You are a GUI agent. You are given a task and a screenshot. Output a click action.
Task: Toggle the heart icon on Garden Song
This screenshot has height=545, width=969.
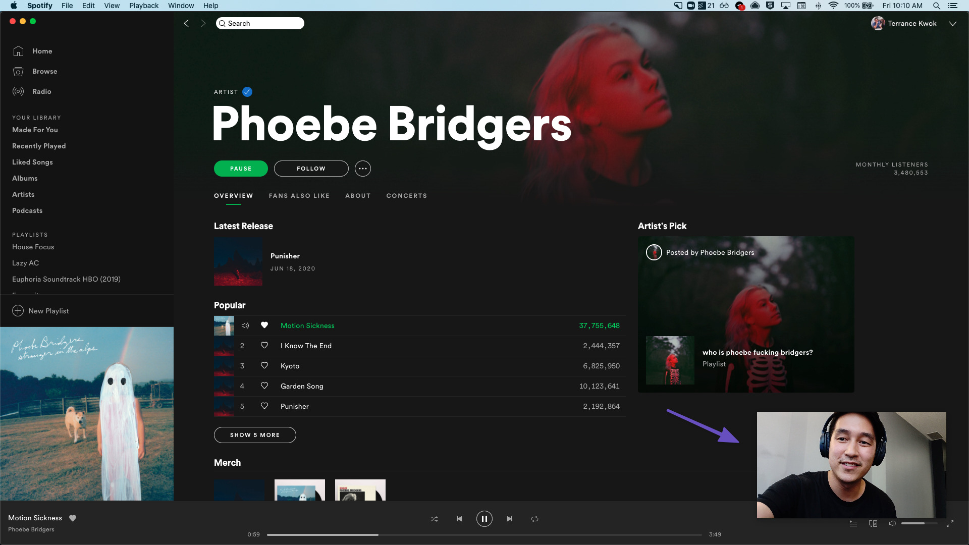point(263,386)
